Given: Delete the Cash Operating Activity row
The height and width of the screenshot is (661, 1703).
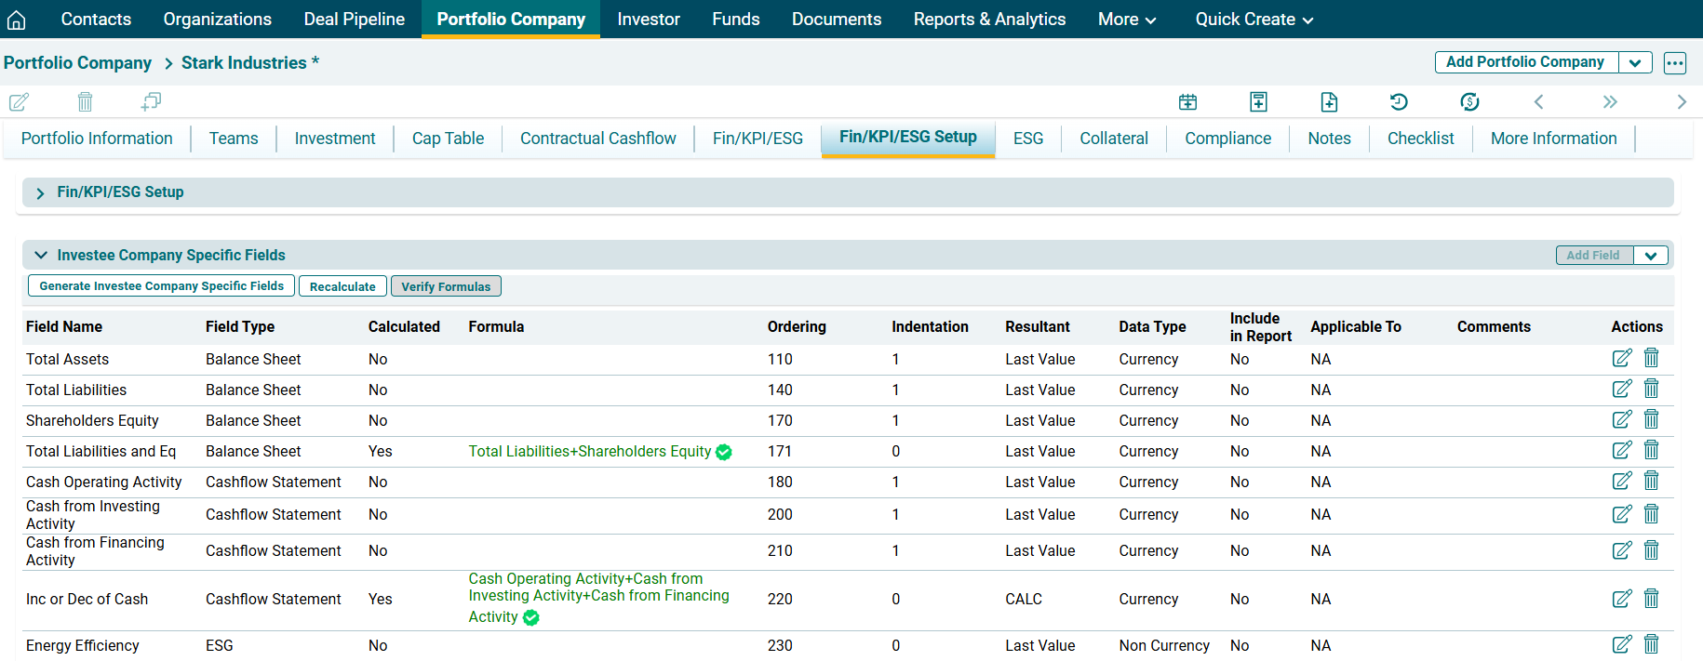Looking at the screenshot, I should tap(1652, 482).
